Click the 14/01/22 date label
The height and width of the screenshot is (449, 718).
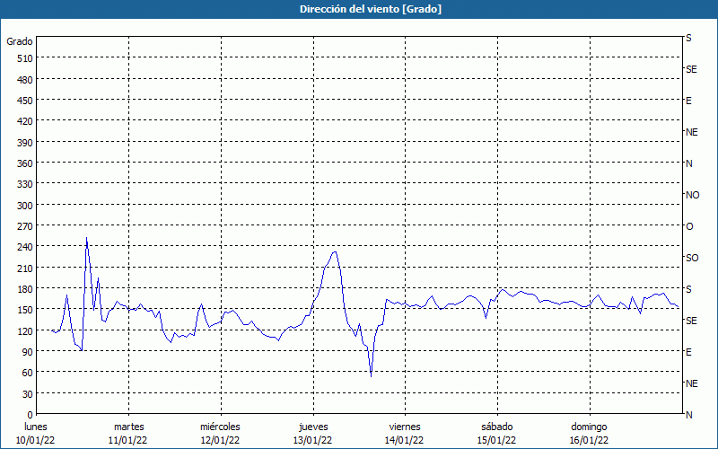tap(405, 440)
